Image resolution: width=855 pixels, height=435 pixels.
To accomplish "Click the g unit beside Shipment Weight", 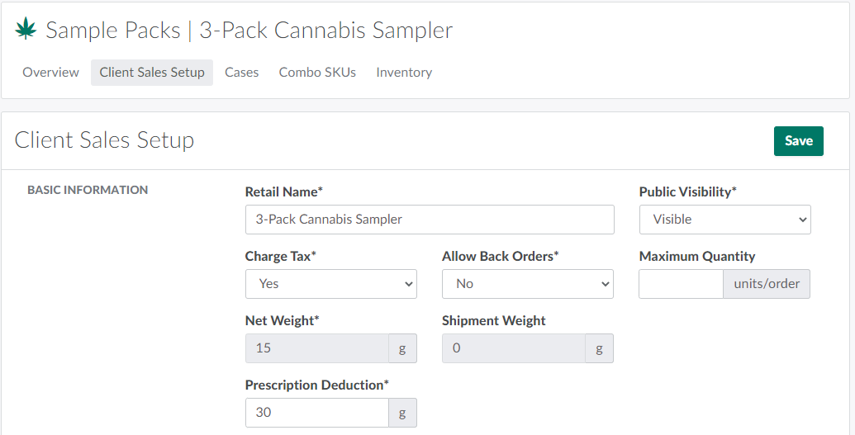I will click(599, 348).
